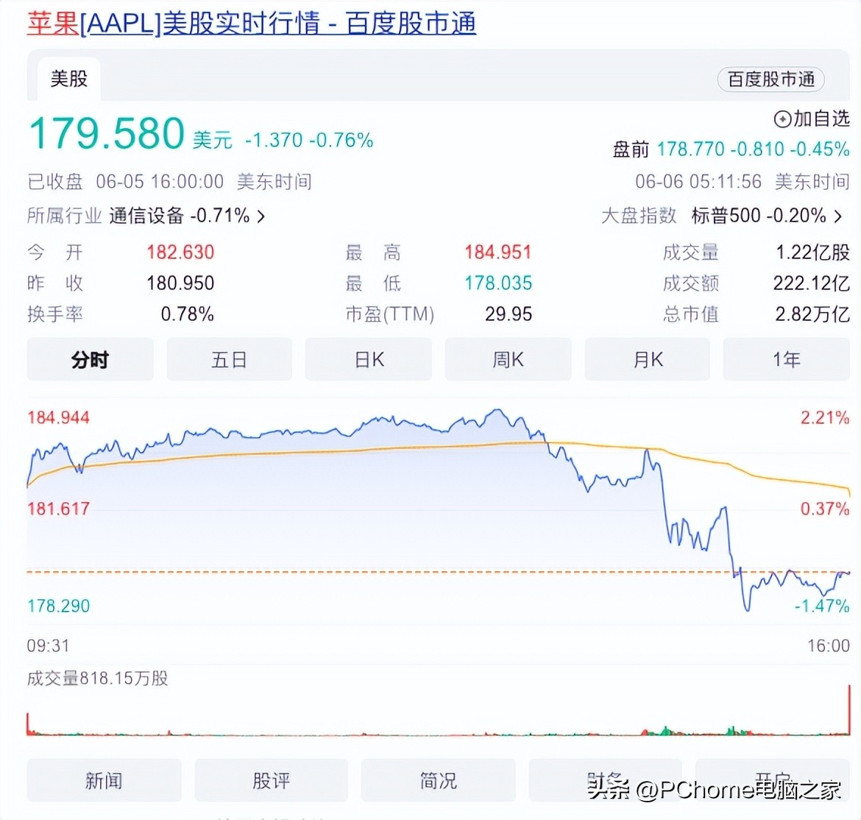
Task: Expand the 标普500 index chevron
Action: (838, 216)
